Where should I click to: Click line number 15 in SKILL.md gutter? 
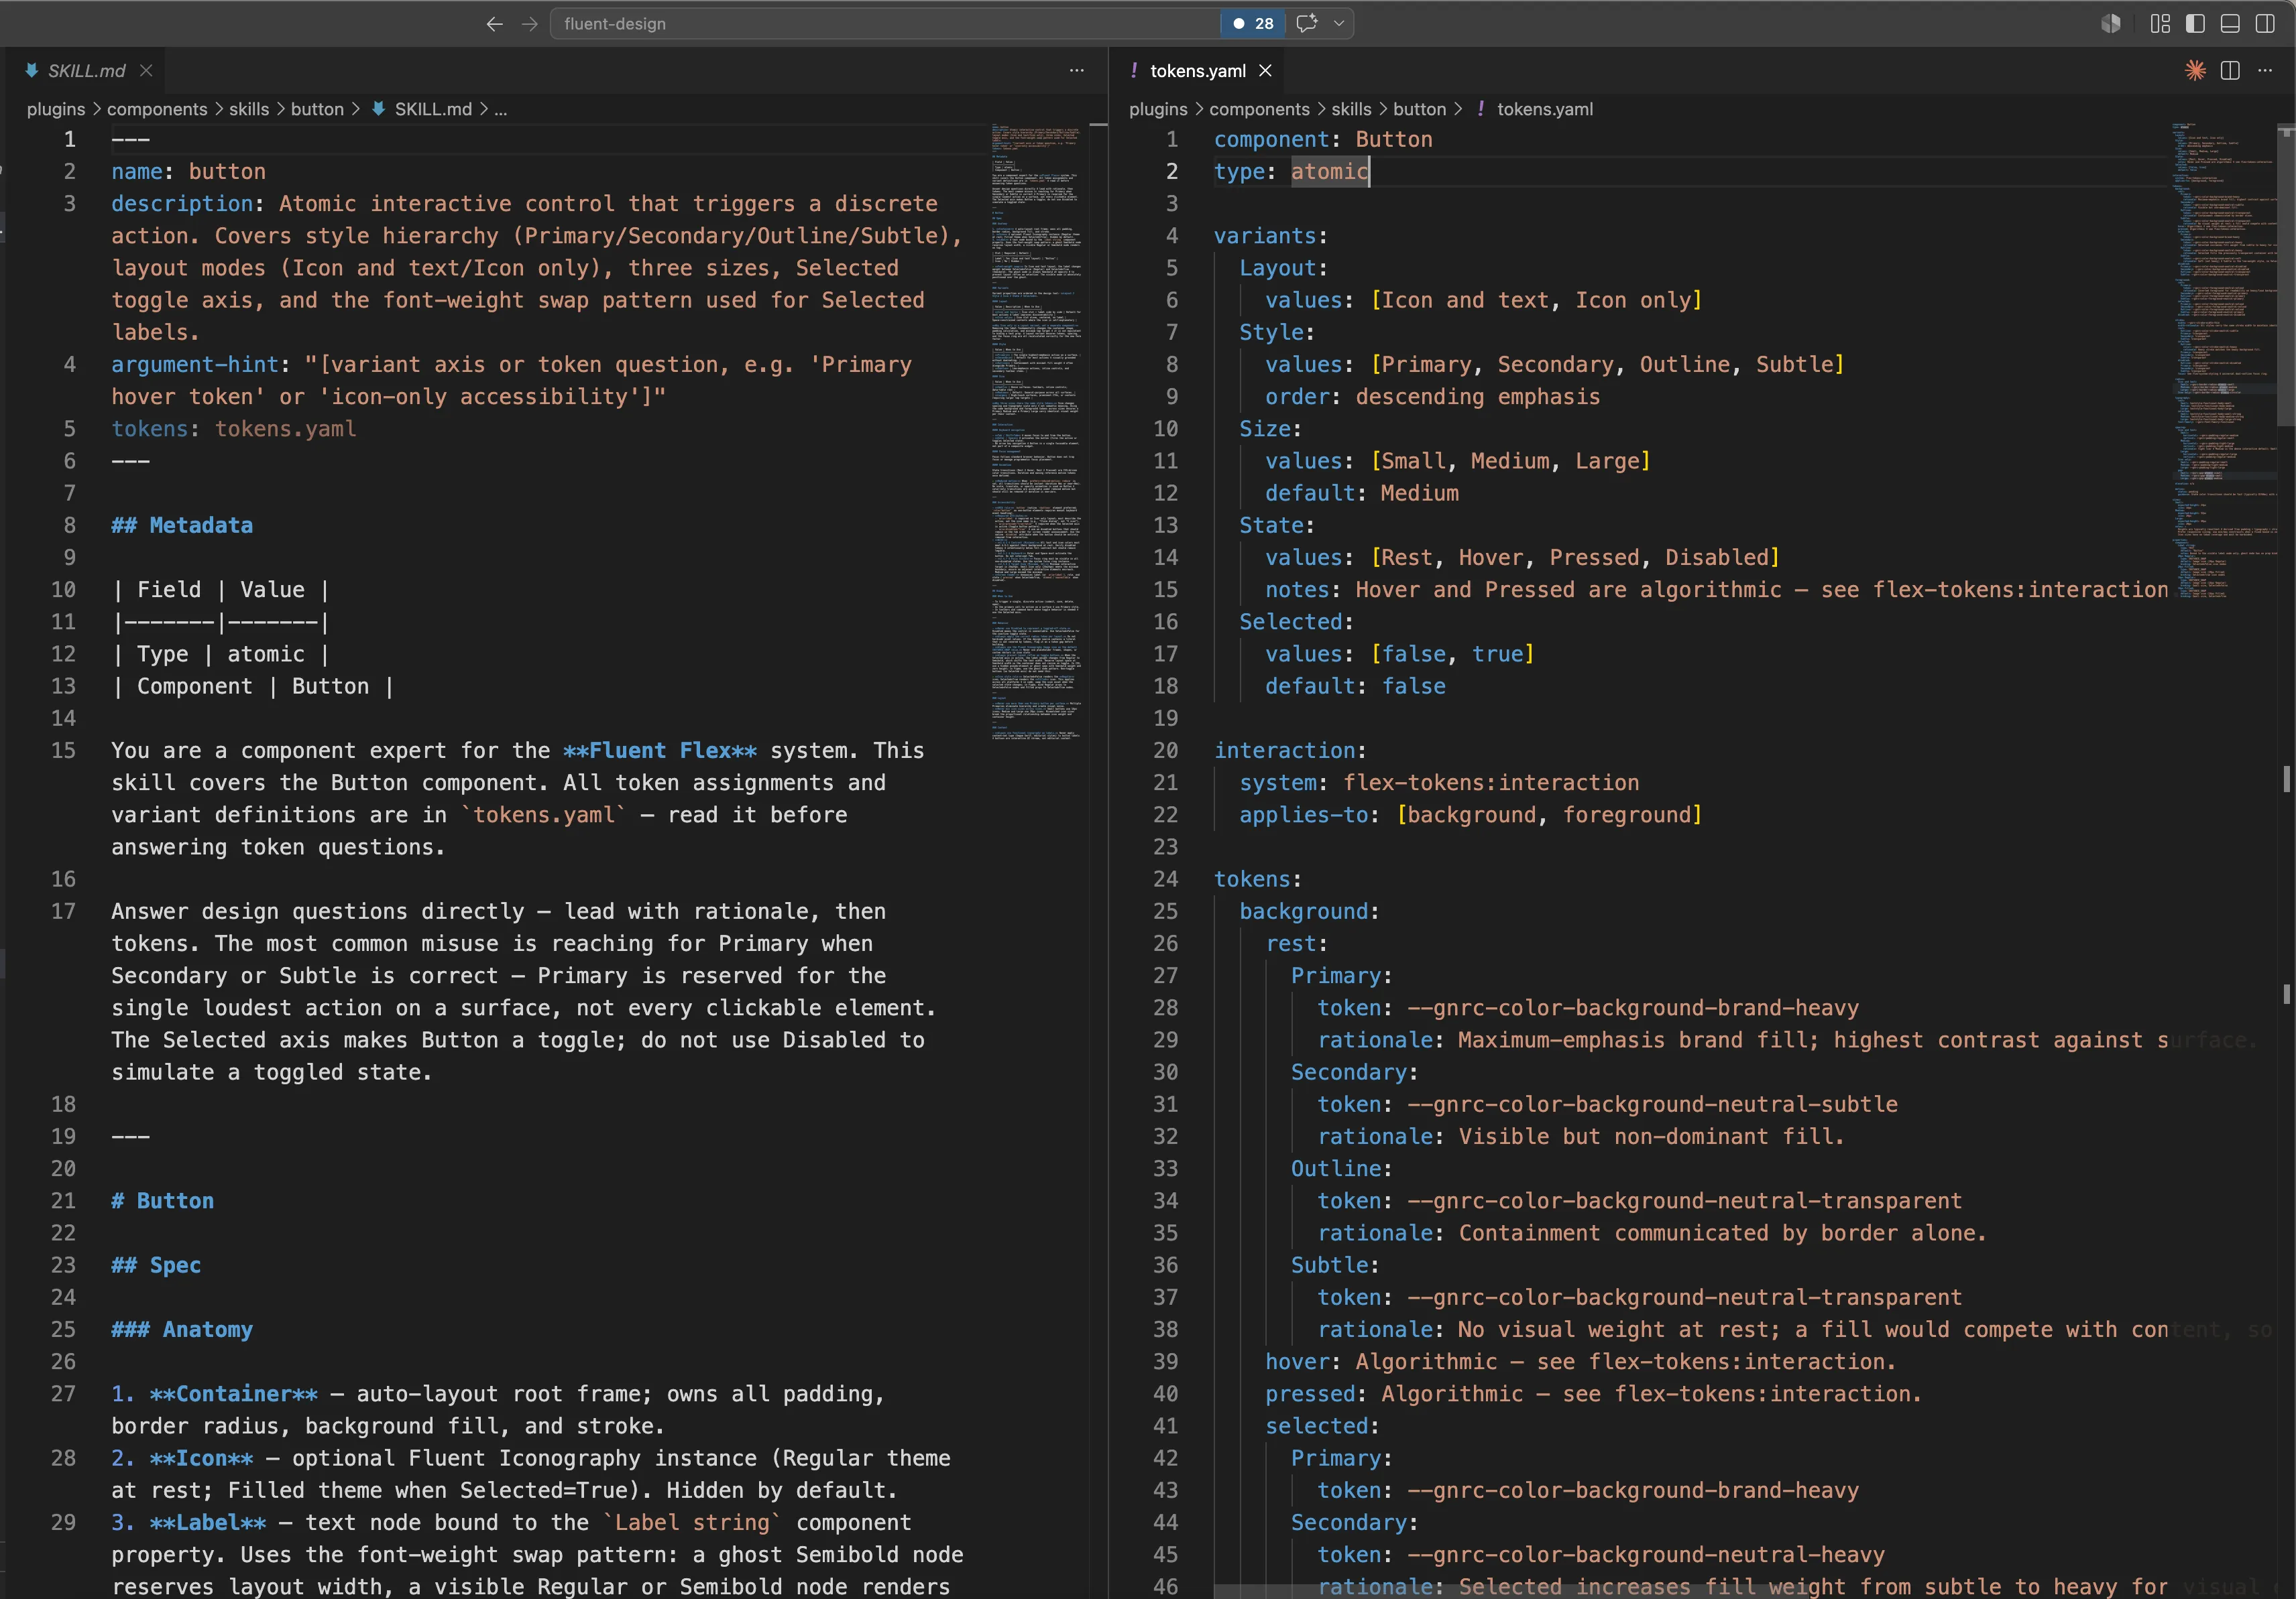tap(63, 749)
